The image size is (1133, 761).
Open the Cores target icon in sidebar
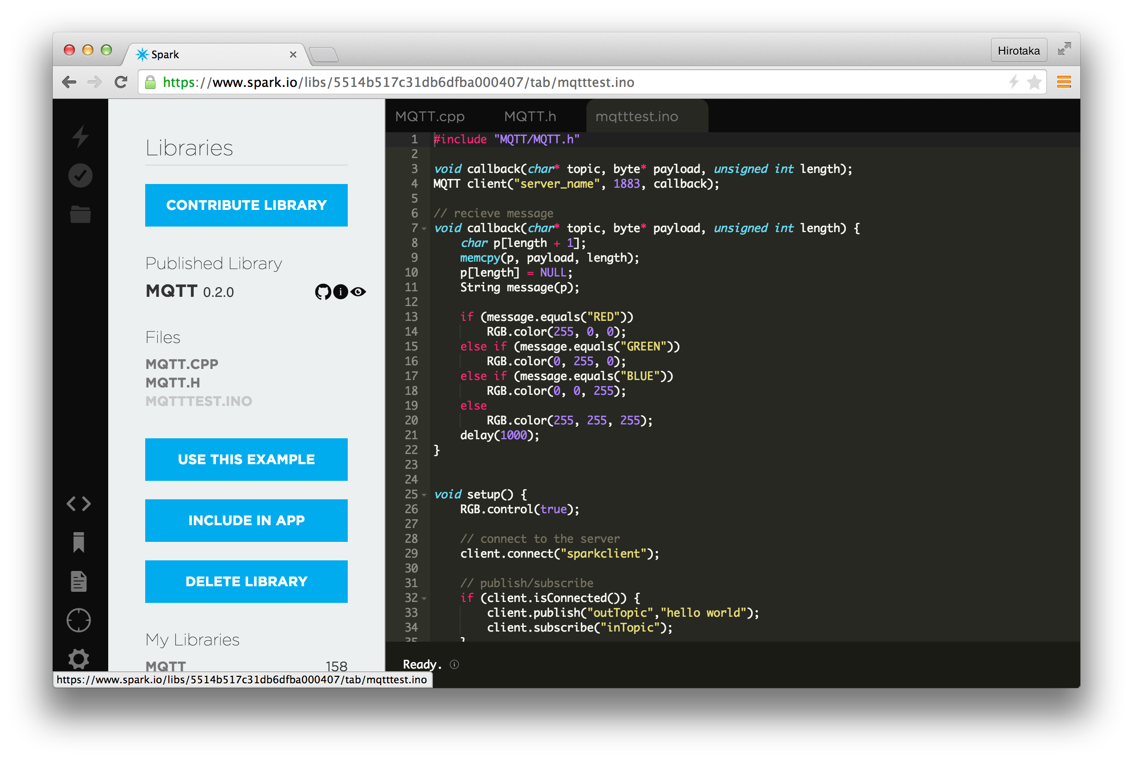tap(79, 620)
